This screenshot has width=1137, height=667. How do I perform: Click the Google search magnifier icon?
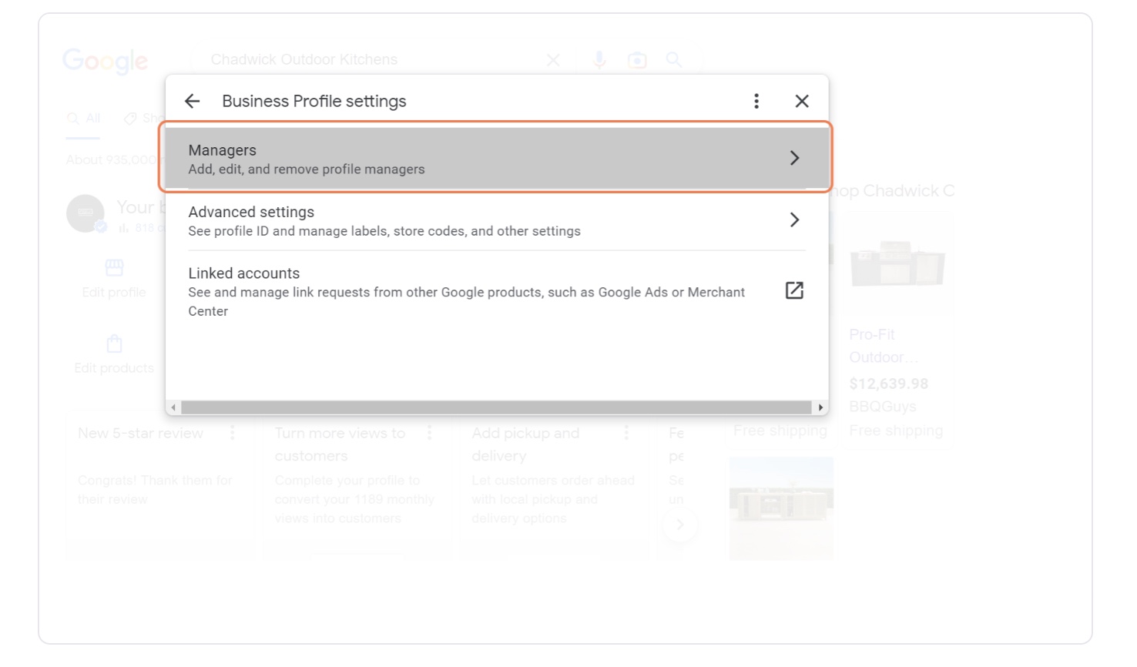point(674,59)
